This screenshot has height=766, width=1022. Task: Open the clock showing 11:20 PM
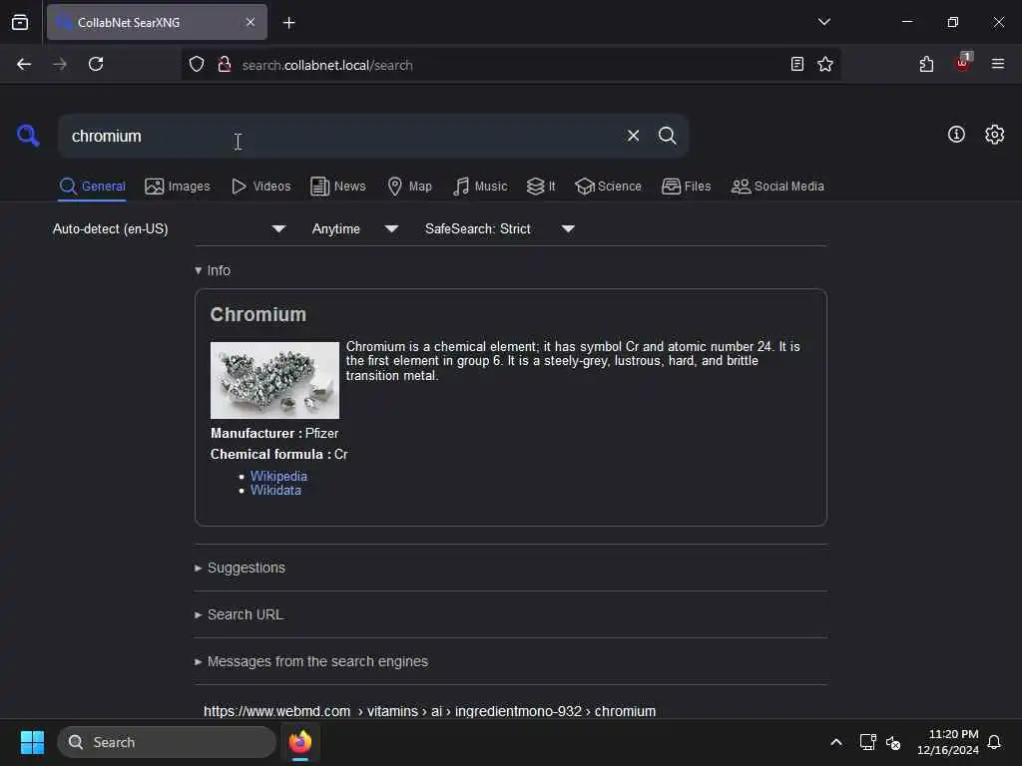click(x=948, y=742)
